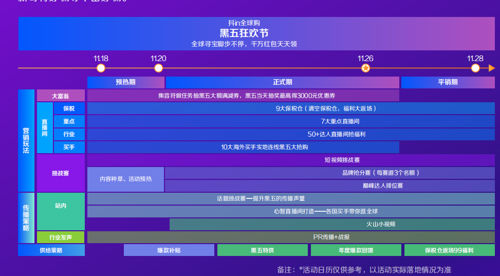This screenshot has height=276, width=500.
Task: Click the 火山小视频 bar
Action: tap(332, 224)
